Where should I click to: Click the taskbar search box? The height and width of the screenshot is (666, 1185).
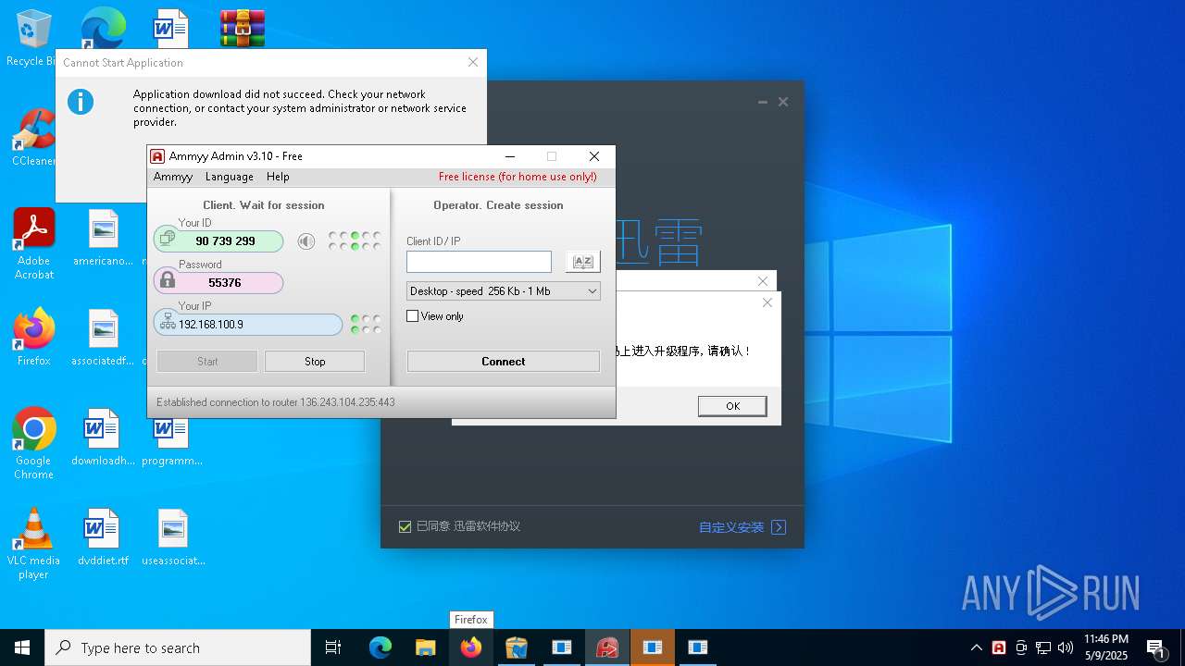click(x=178, y=647)
